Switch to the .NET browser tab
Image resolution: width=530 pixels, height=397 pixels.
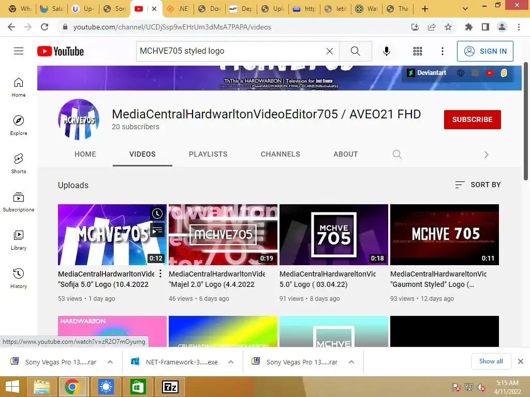coord(178,9)
